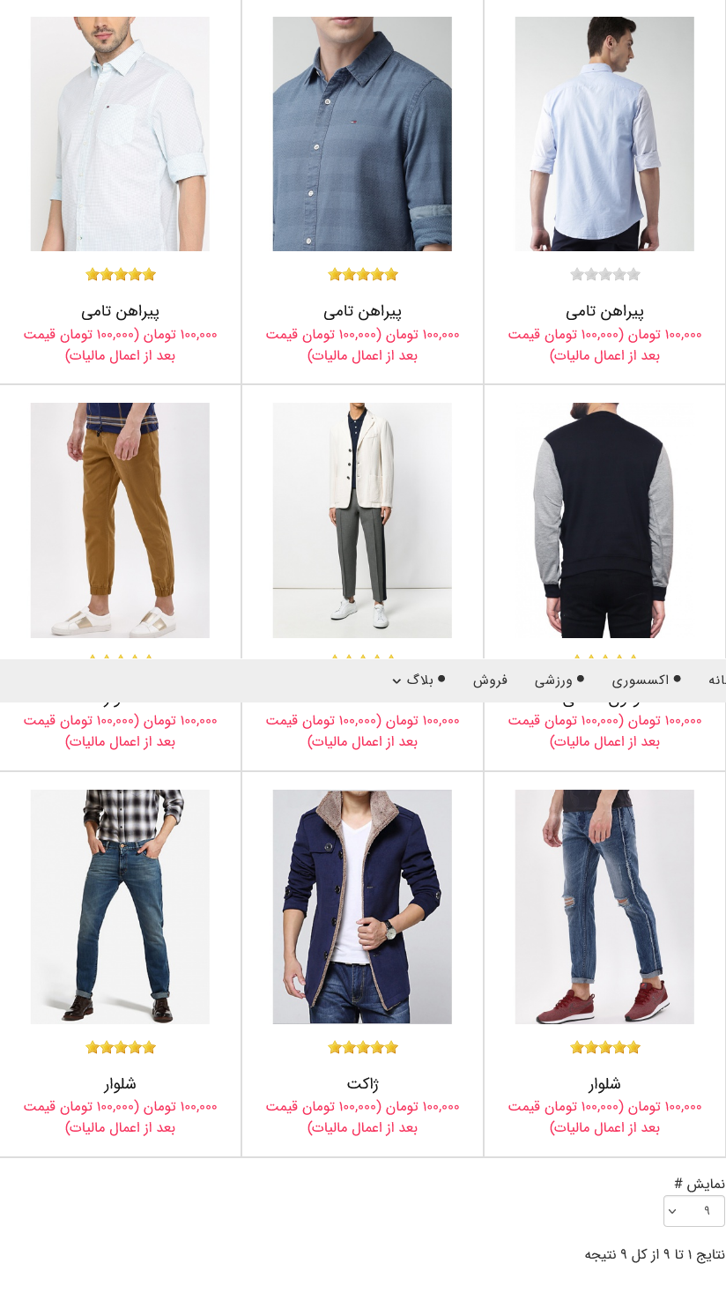
Task: Open the ripped jeans' شلوار title link
Action: point(605,1084)
